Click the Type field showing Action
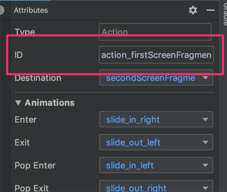The width and height of the screenshot is (227, 192). [x=155, y=32]
